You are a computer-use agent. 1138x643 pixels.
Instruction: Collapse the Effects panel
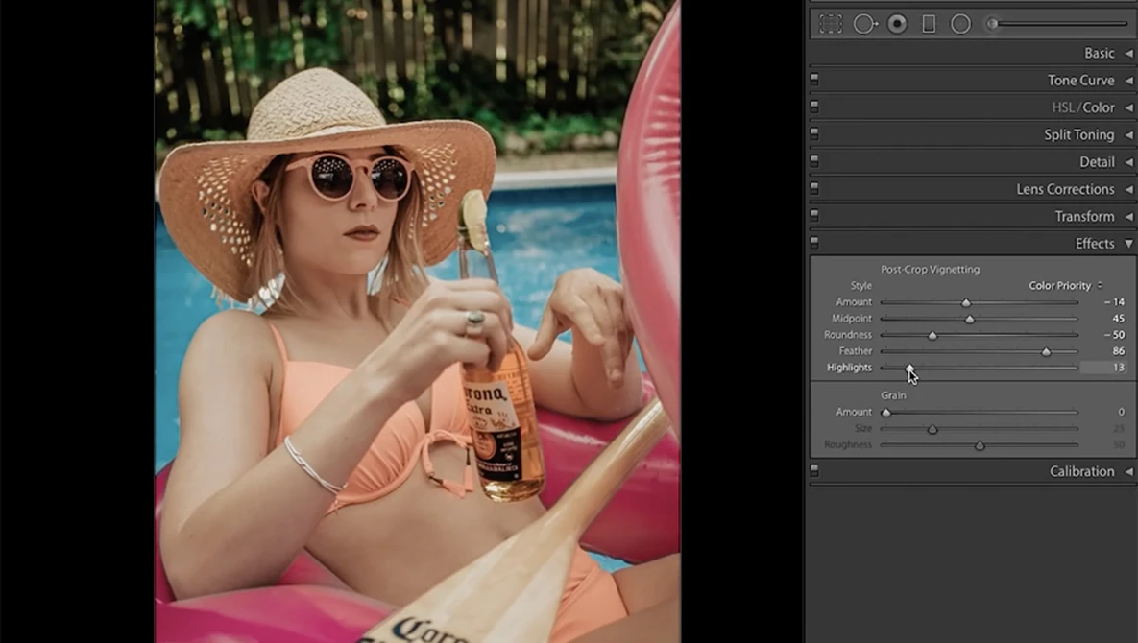click(x=1128, y=244)
